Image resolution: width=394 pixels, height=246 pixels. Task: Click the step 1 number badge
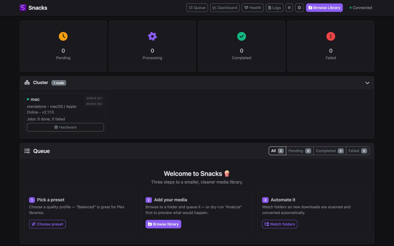click(x=32, y=200)
